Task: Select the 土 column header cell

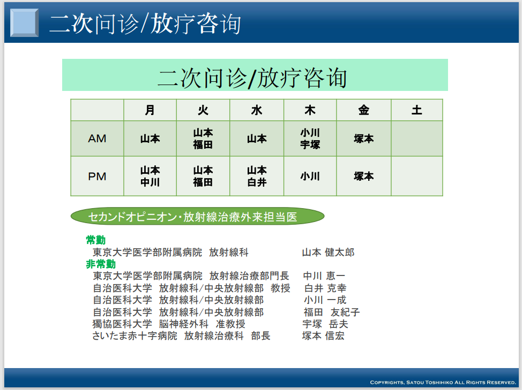Action: point(417,110)
